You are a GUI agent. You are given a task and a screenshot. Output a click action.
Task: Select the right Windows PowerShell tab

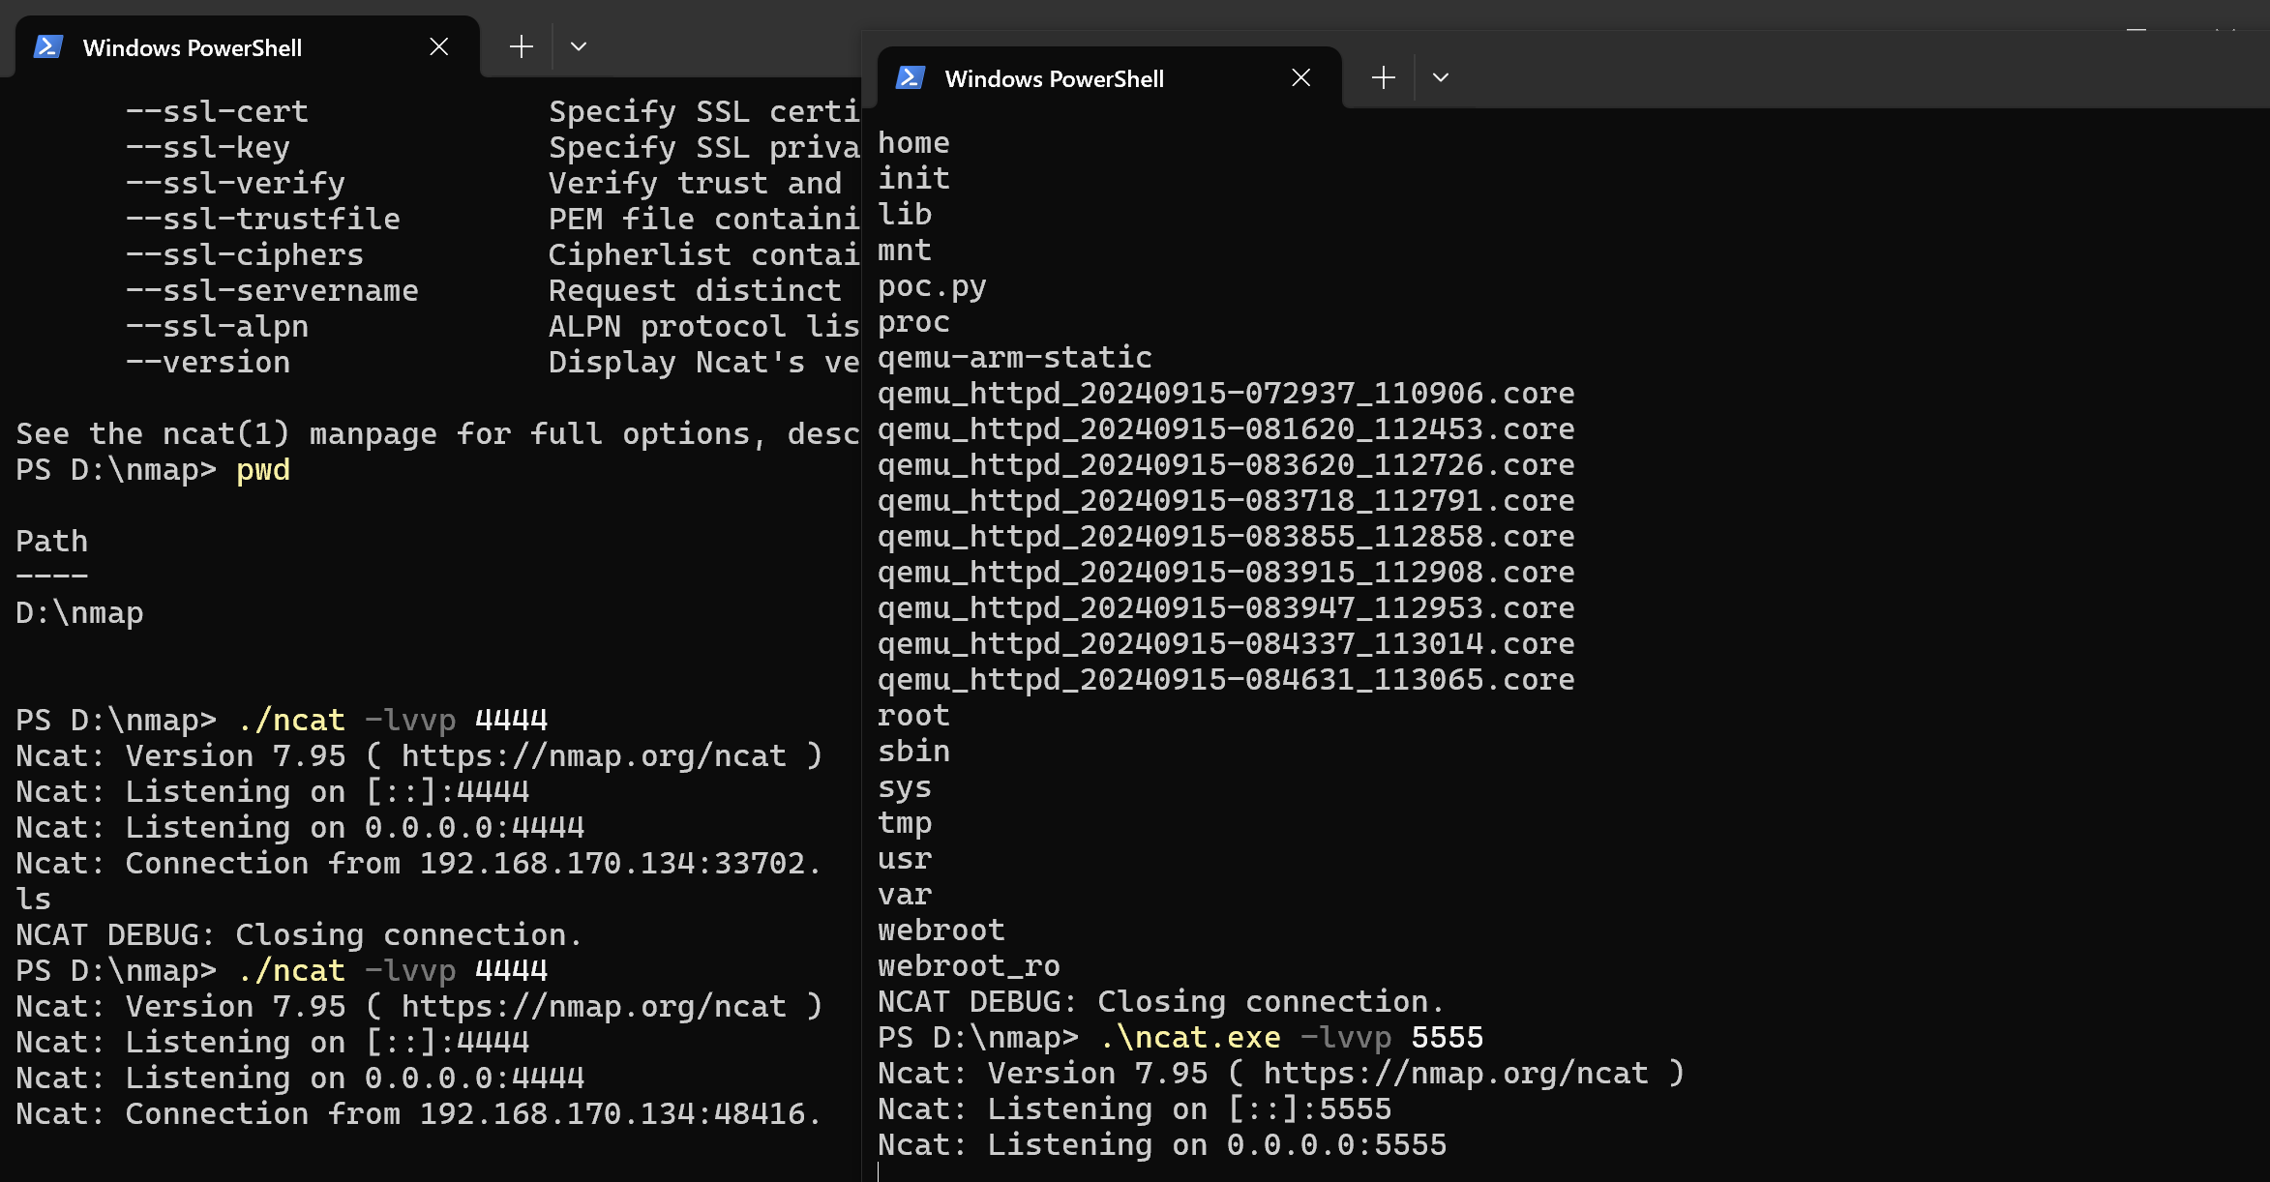pyautogui.click(x=1109, y=77)
